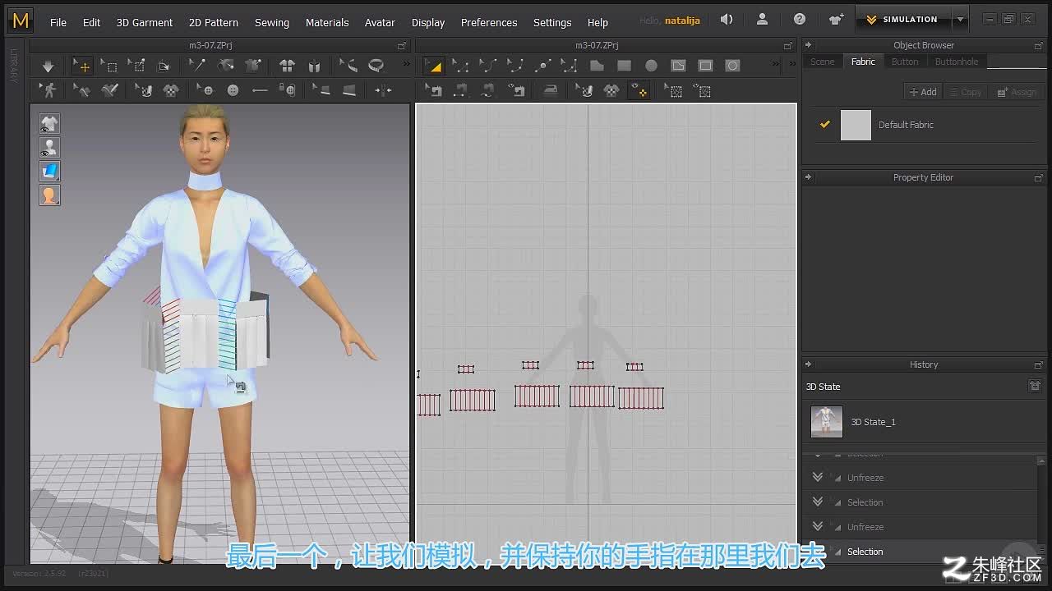Choose the Segment Sewing tool

point(460,90)
